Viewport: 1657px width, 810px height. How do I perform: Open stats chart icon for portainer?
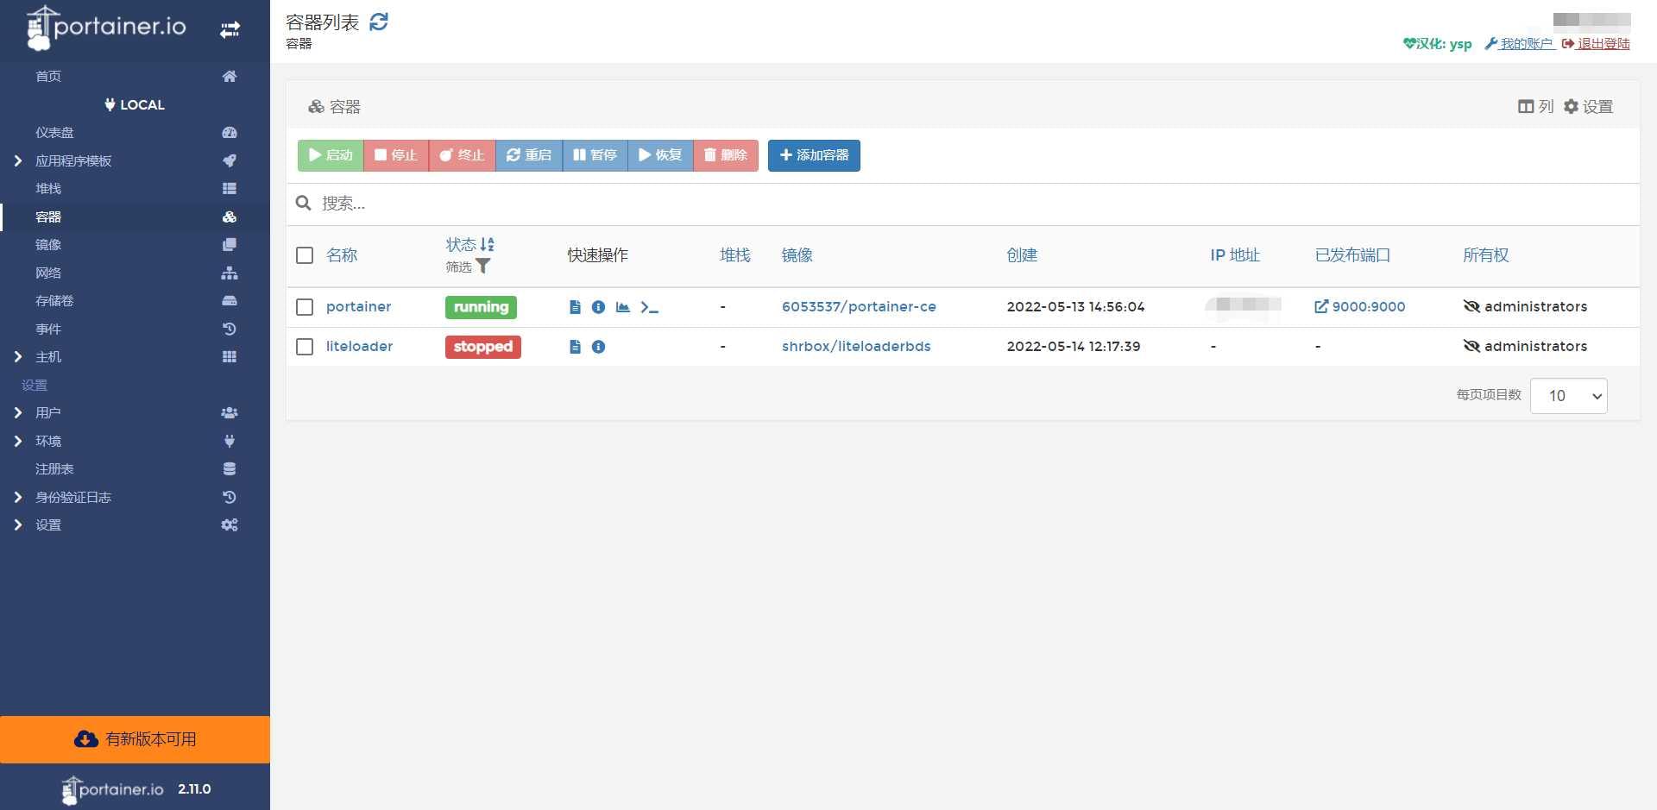(x=622, y=307)
